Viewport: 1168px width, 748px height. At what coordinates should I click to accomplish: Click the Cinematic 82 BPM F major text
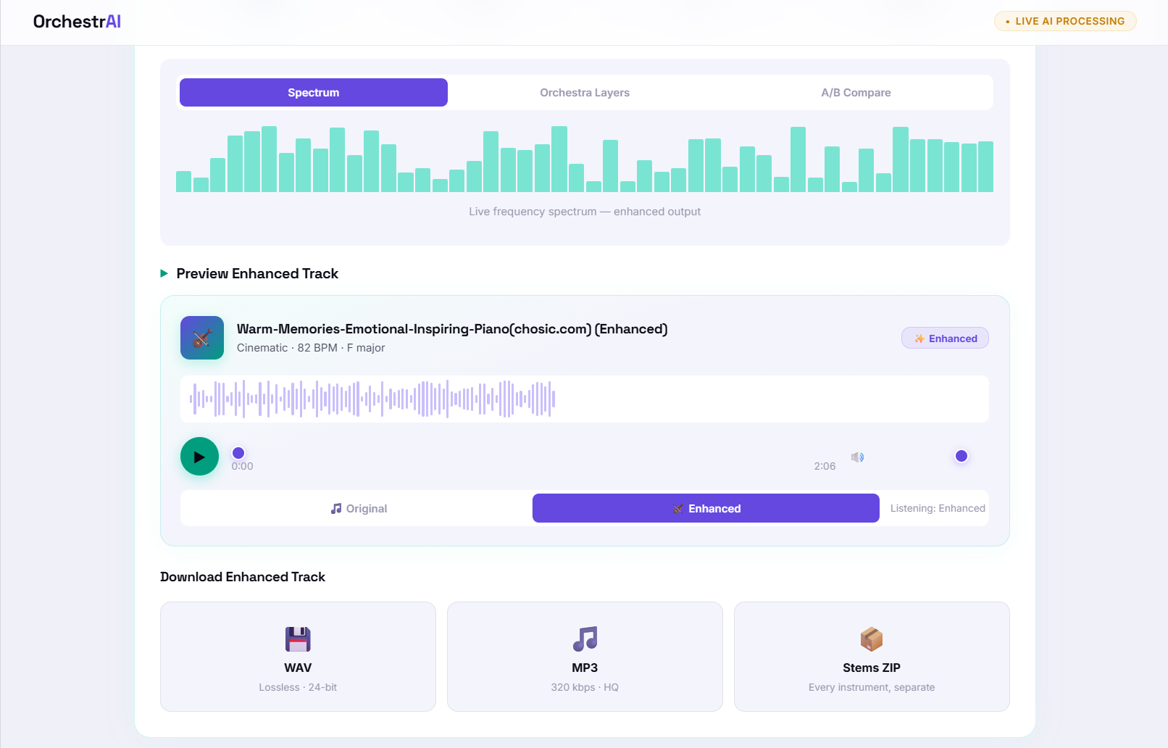311,348
